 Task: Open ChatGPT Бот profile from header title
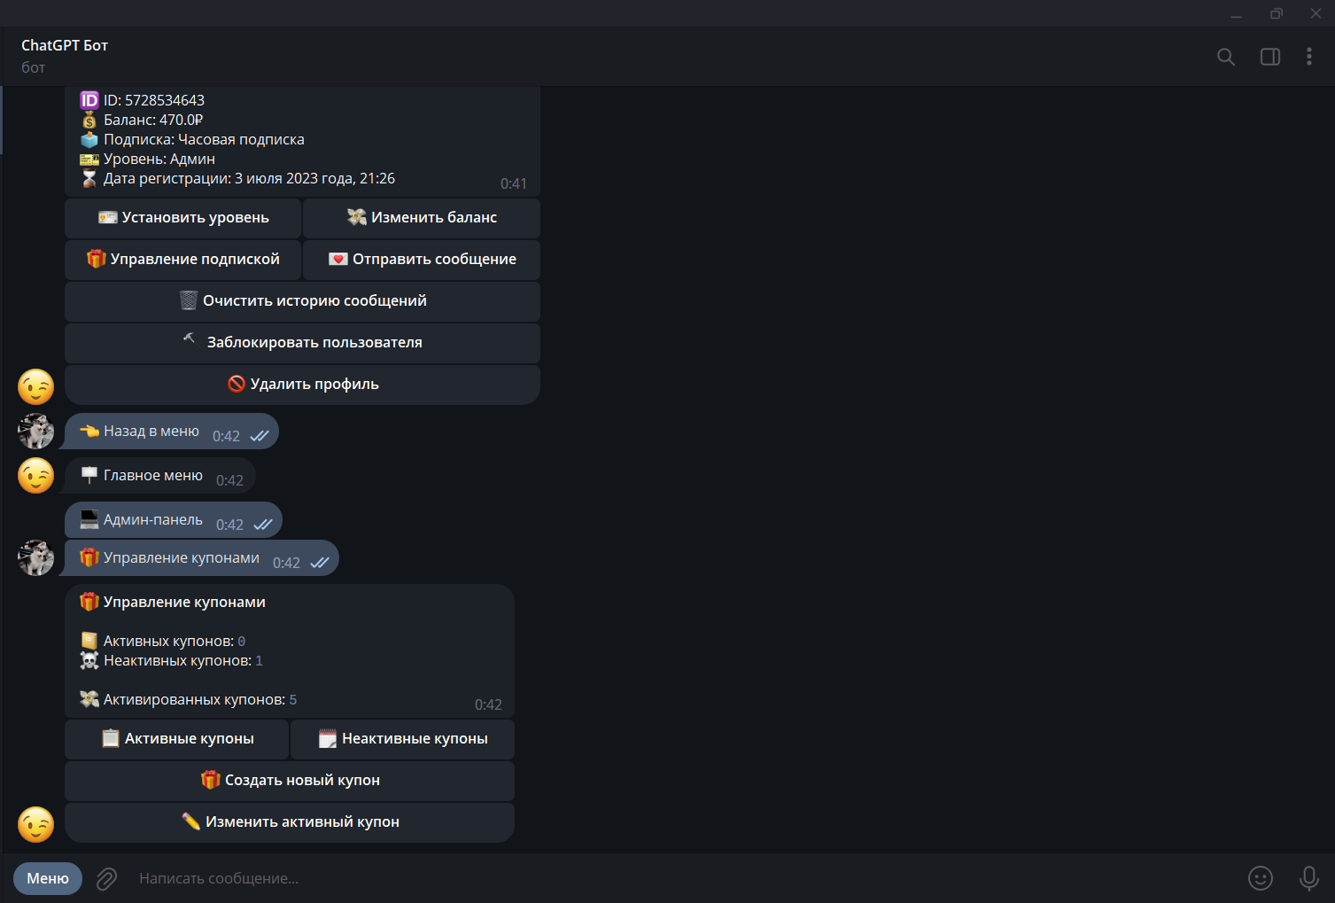tap(65, 45)
